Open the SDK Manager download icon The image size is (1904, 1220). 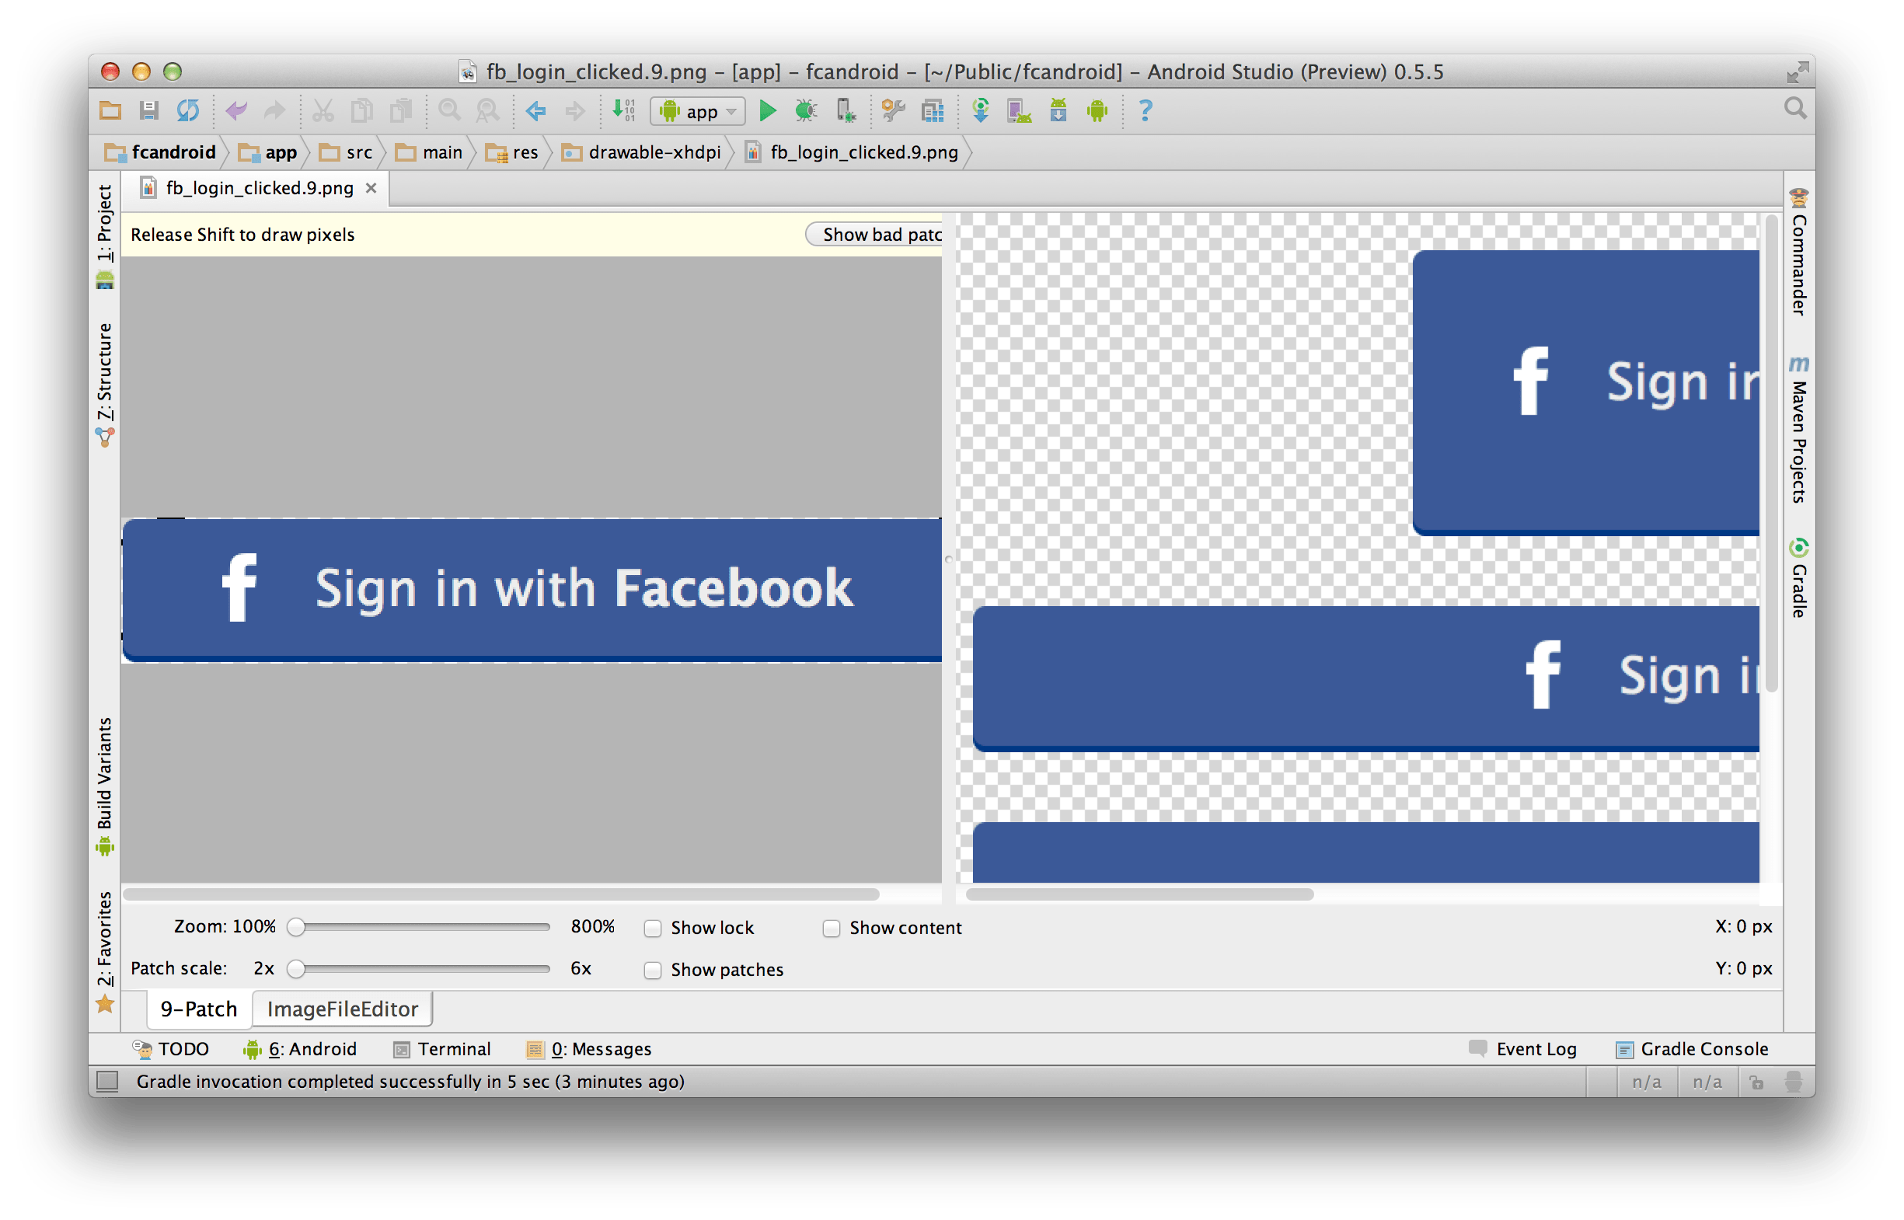[x=1058, y=111]
